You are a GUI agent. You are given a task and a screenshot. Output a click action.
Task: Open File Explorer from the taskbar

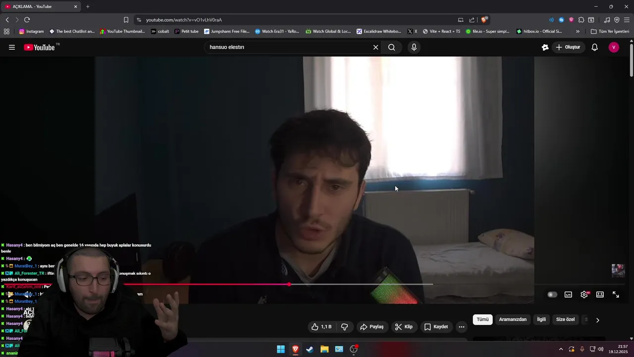click(x=324, y=349)
